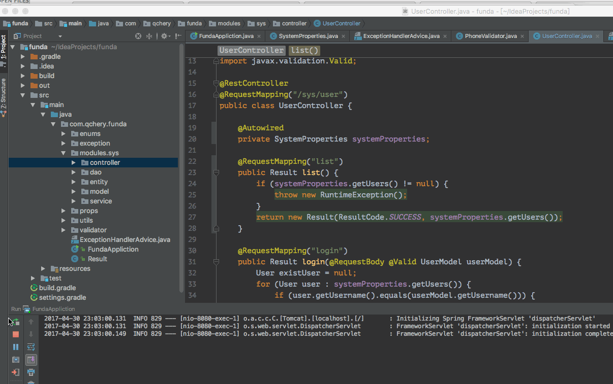This screenshot has width=613, height=384.
Task: Print the console output
Action: (x=31, y=372)
